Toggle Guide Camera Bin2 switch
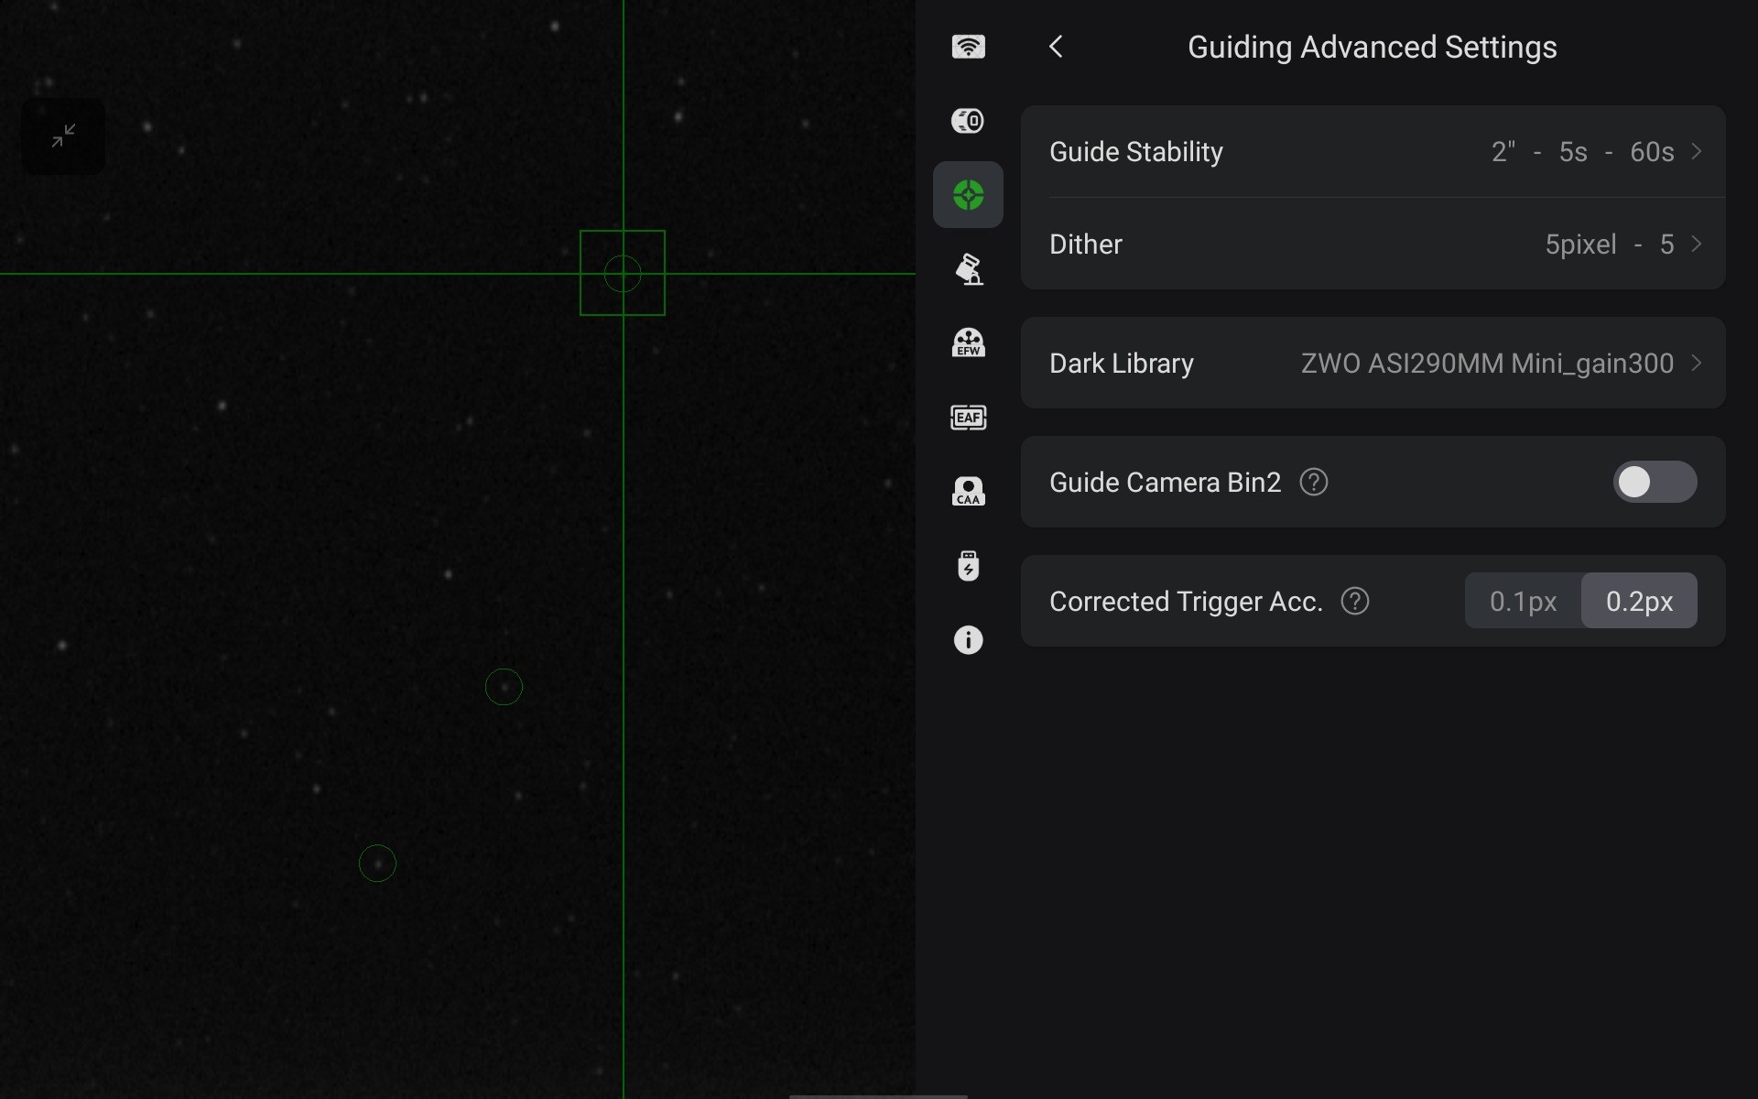The width and height of the screenshot is (1758, 1099). (x=1655, y=482)
